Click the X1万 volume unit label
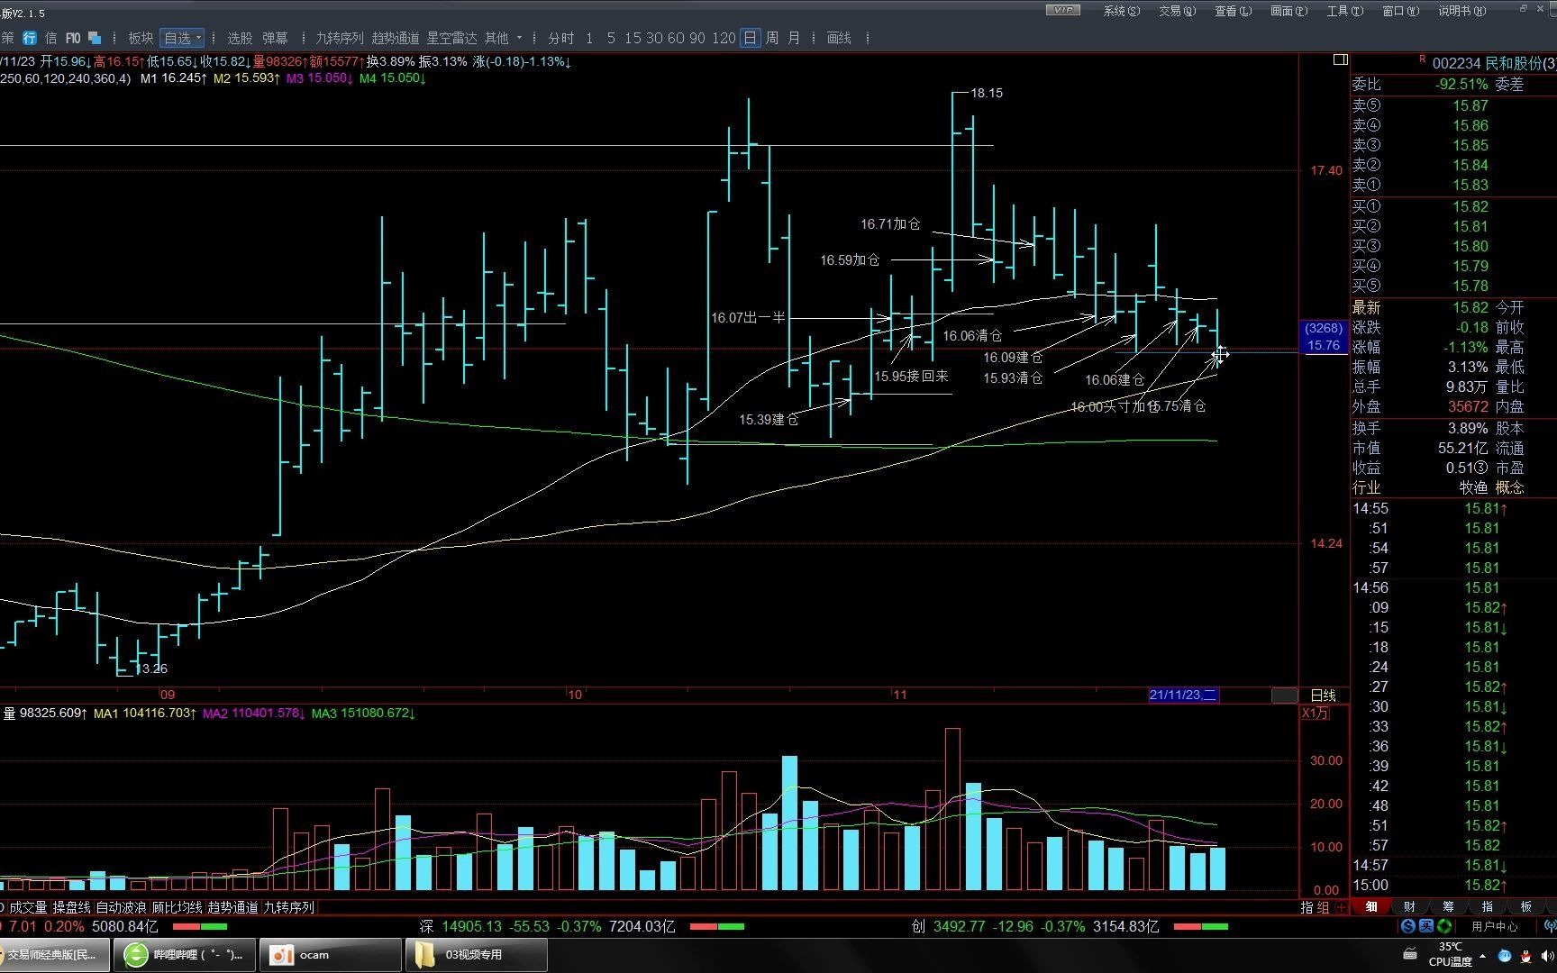The height and width of the screenshot is (973, 1557). click(x=1316, y=713)
